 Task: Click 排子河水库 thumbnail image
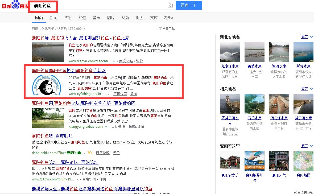pyautogui.click(x=303, y=104)
